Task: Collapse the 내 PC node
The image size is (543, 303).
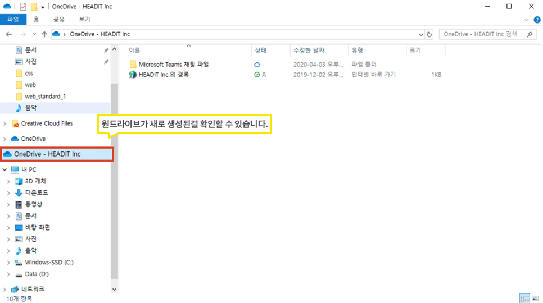Action: (x=5, y=169)
